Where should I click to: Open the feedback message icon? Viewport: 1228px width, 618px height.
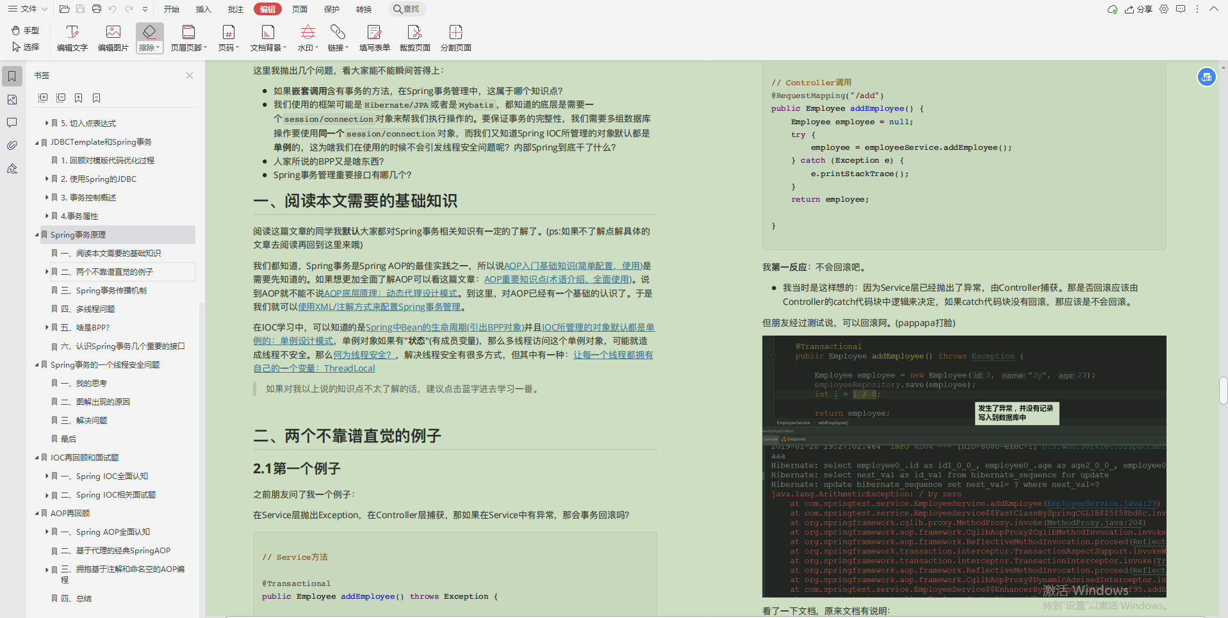coord(1181,9)
